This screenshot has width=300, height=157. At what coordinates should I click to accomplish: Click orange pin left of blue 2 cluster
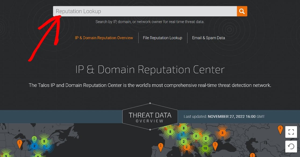[x=20, y=144]
